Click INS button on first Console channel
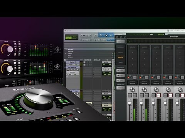 tap(135, 77)
